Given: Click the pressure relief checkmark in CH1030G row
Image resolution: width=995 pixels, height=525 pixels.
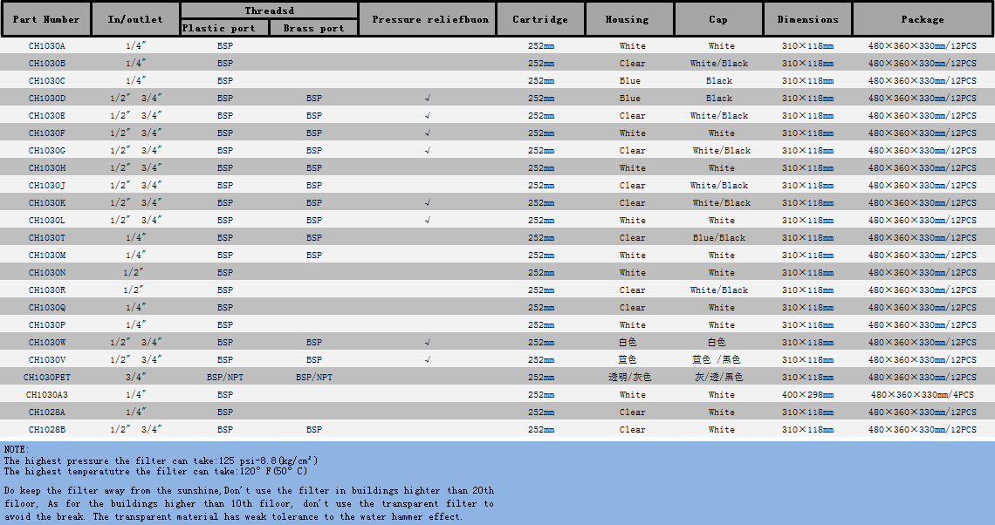Looking at the screenshot, I should [427, 151].
